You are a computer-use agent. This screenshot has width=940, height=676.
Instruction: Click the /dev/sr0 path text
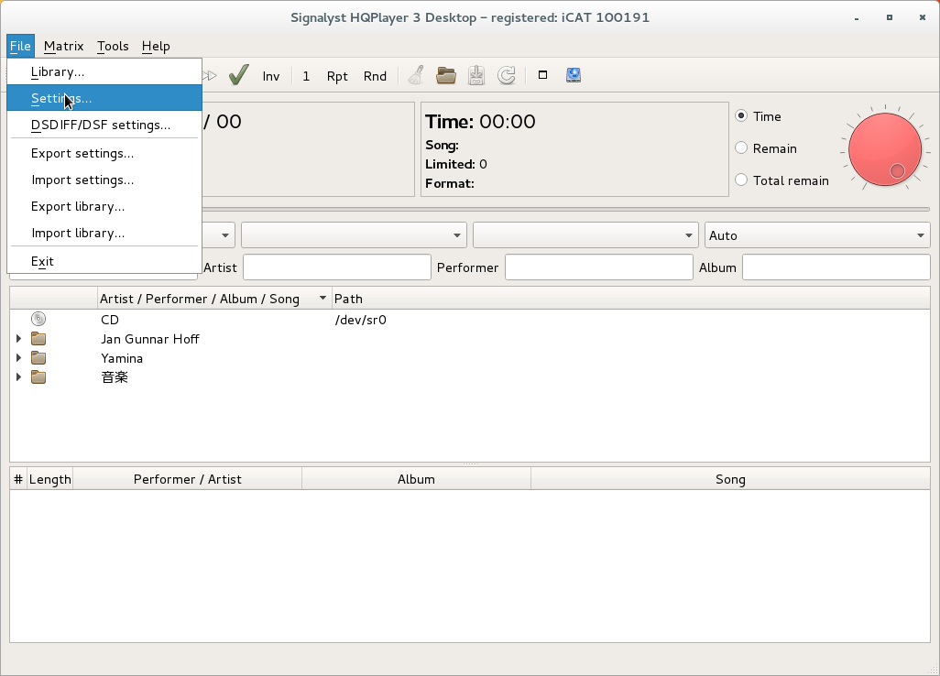(360, 320)
